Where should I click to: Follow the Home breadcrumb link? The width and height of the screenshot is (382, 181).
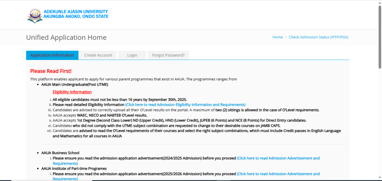coord(277,37)
